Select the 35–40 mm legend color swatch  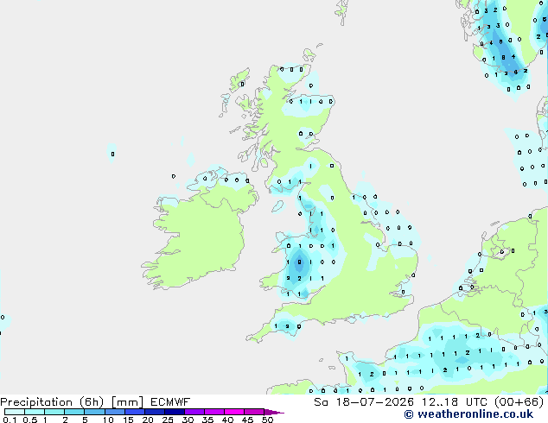click(x=213, y=412)
